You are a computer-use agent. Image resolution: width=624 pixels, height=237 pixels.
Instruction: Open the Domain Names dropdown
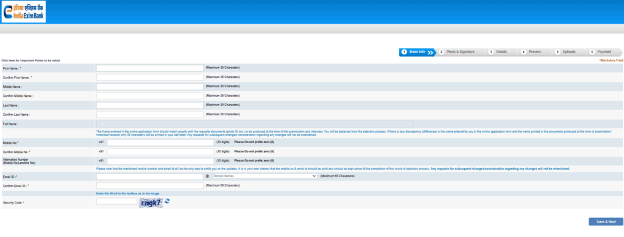(264, 175)
